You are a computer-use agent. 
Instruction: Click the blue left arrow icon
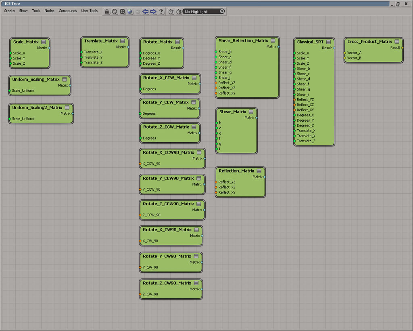[146, 12]
